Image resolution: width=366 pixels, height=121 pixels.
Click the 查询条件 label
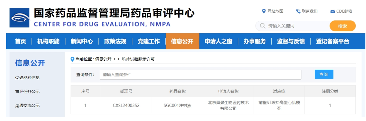85,74
